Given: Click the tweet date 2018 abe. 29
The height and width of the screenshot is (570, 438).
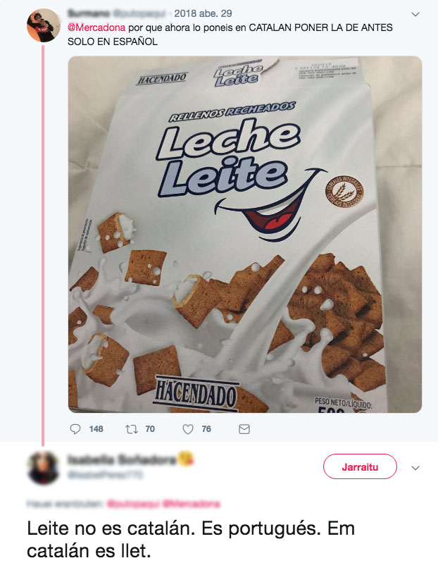Looking at the screenshot, I should tap(193, 13).
